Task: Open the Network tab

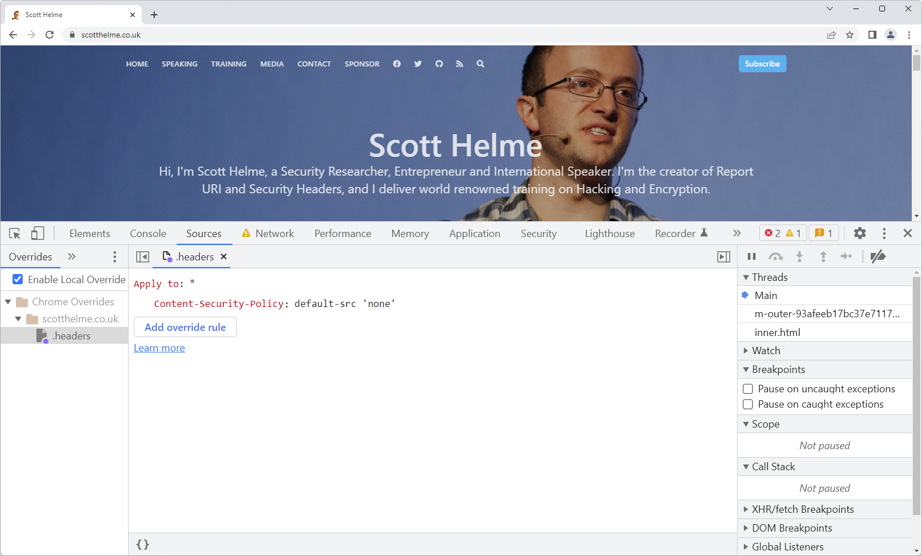Action: point(267,234)
